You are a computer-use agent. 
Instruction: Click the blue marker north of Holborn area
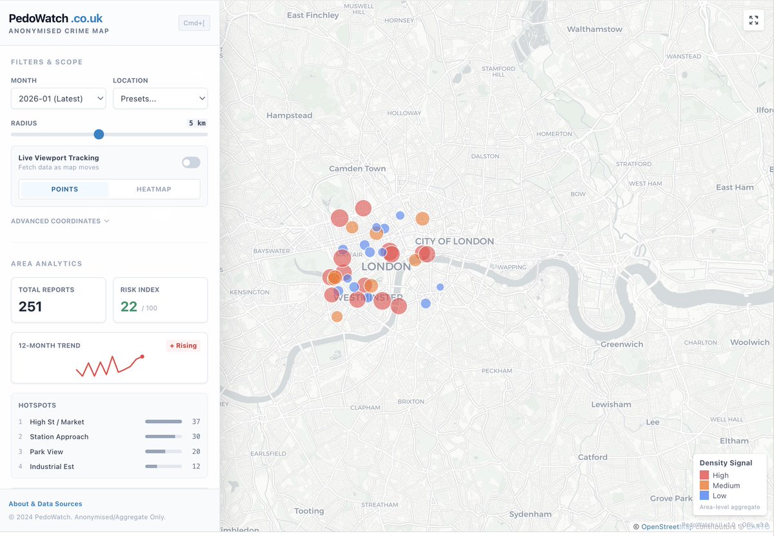400,215
